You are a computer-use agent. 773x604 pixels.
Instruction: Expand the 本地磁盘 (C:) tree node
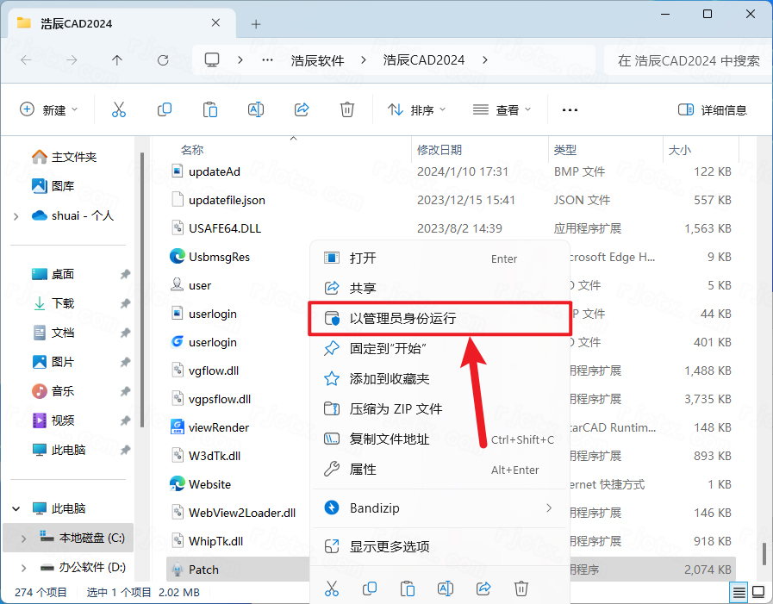pyautogui.click(x=22, y=538)
